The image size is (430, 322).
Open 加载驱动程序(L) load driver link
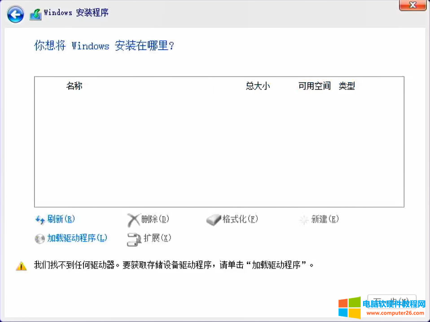tap(77, 237)
